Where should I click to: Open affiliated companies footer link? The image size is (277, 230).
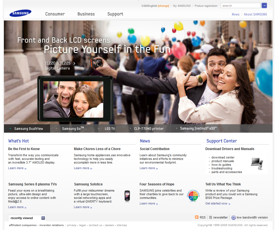click(23, 225)
